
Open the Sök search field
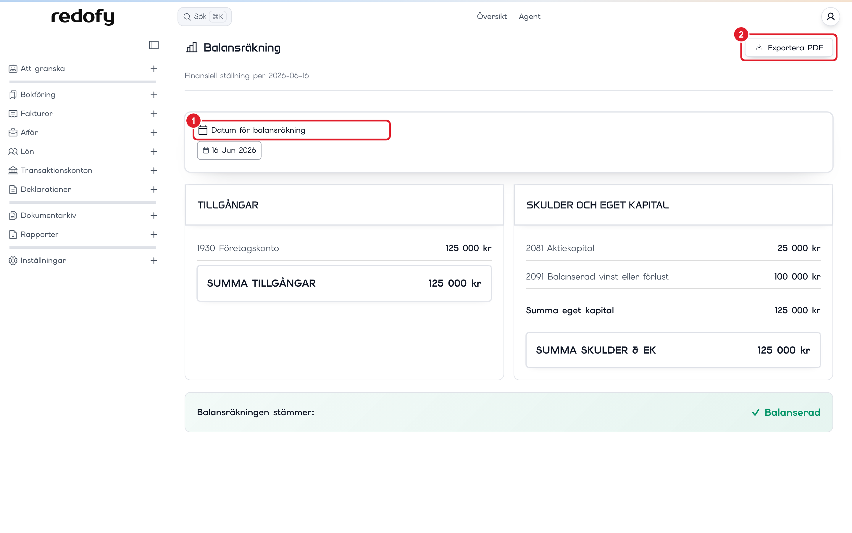pos(204,17)
